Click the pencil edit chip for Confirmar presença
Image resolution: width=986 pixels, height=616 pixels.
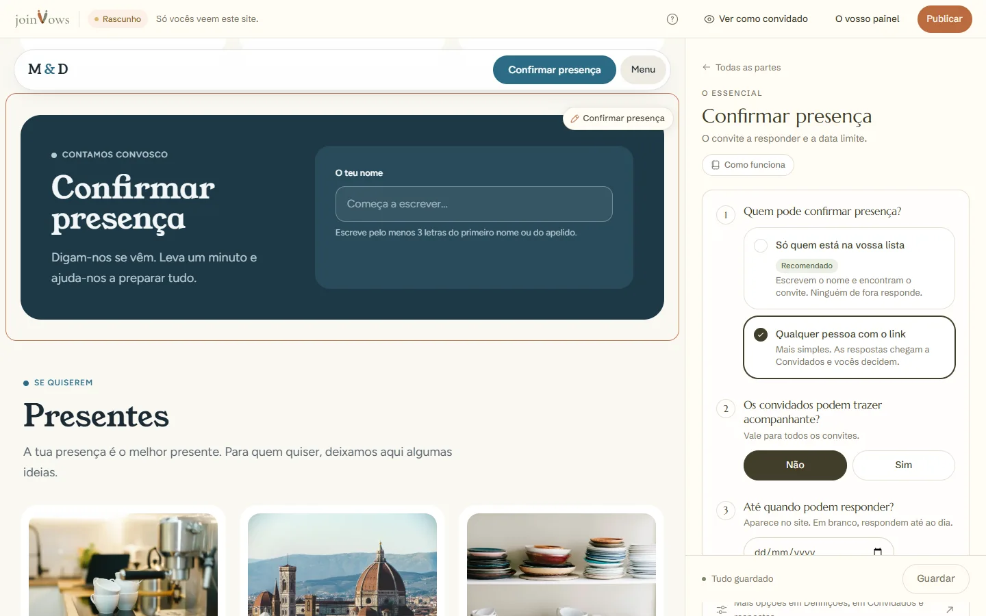618,118
